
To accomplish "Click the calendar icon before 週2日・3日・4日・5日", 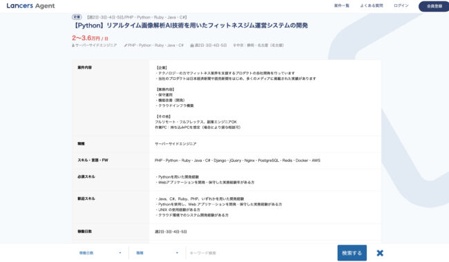I will click(x=192, y=46).
